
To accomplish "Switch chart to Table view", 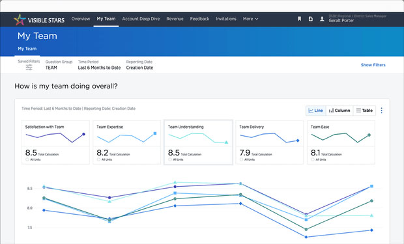I will [x=364, y=111].
